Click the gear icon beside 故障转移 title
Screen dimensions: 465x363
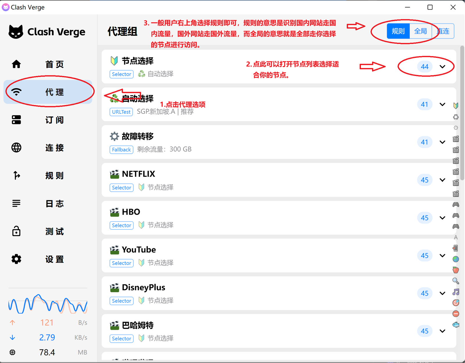115,136
